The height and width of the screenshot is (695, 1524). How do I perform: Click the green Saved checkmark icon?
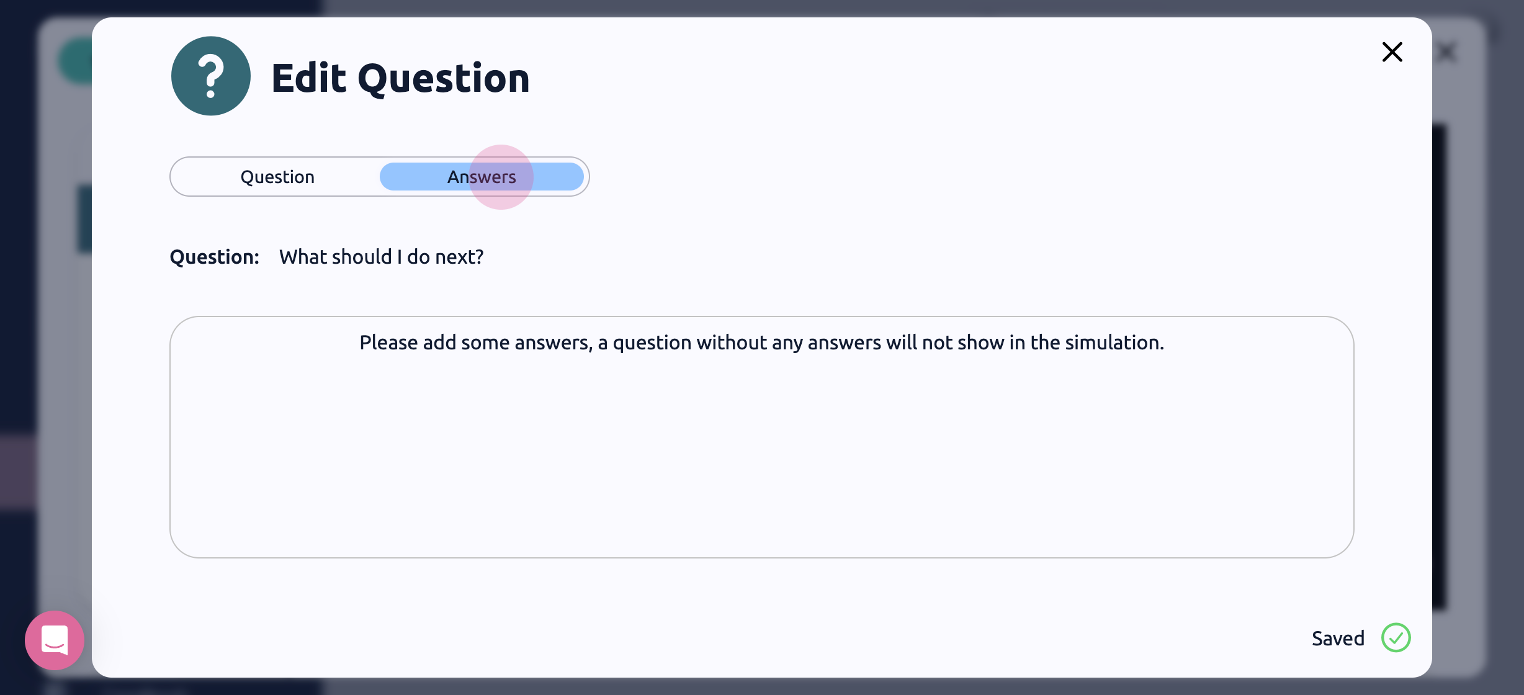pos(1396,637)
